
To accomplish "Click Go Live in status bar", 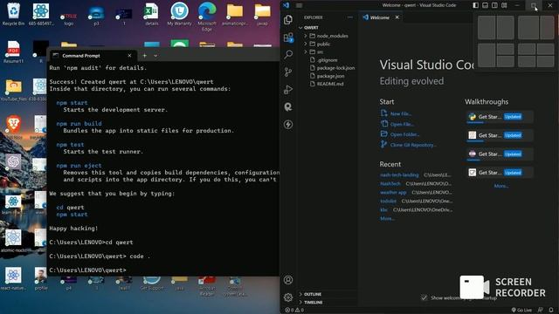I will [521, 311].
